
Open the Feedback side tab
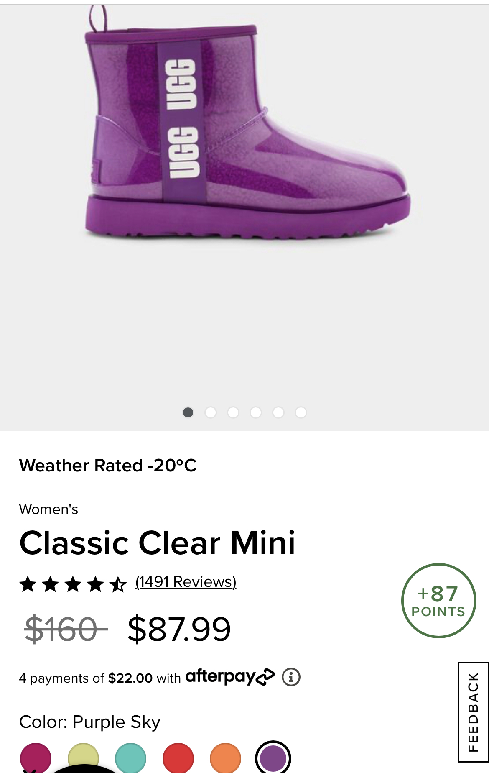pyautogui.click(x=473, y=712)
